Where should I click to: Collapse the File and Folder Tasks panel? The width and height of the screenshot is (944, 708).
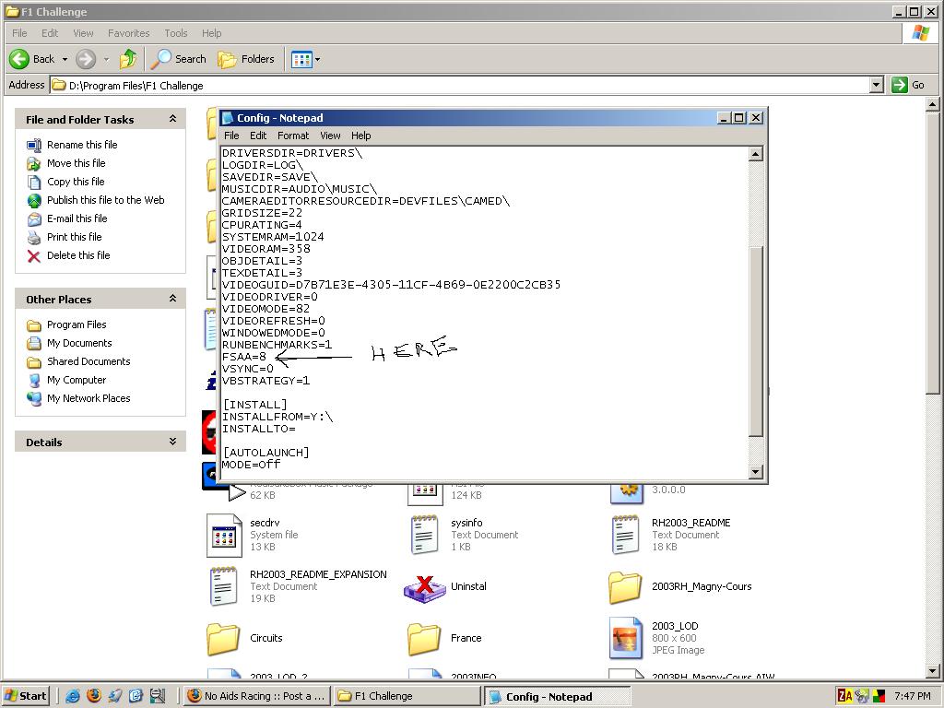[172, 119]
